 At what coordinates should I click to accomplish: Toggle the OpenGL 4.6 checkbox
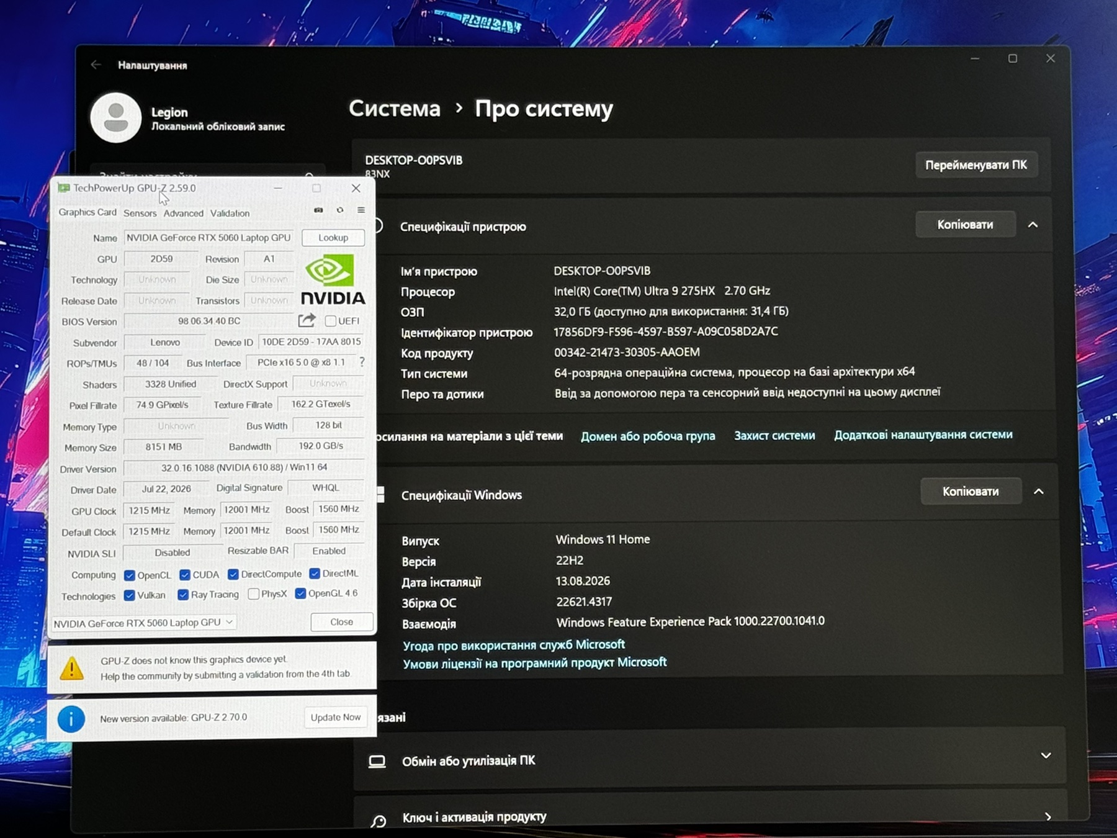point(300,593)
